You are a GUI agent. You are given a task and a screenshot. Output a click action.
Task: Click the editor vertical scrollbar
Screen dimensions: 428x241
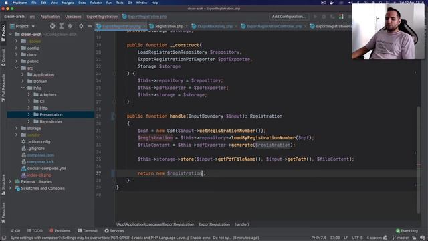click(419, 160)
